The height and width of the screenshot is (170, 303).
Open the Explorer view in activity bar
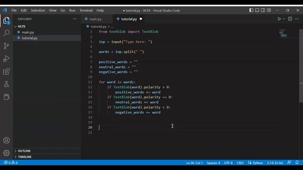tap(6, 20)
